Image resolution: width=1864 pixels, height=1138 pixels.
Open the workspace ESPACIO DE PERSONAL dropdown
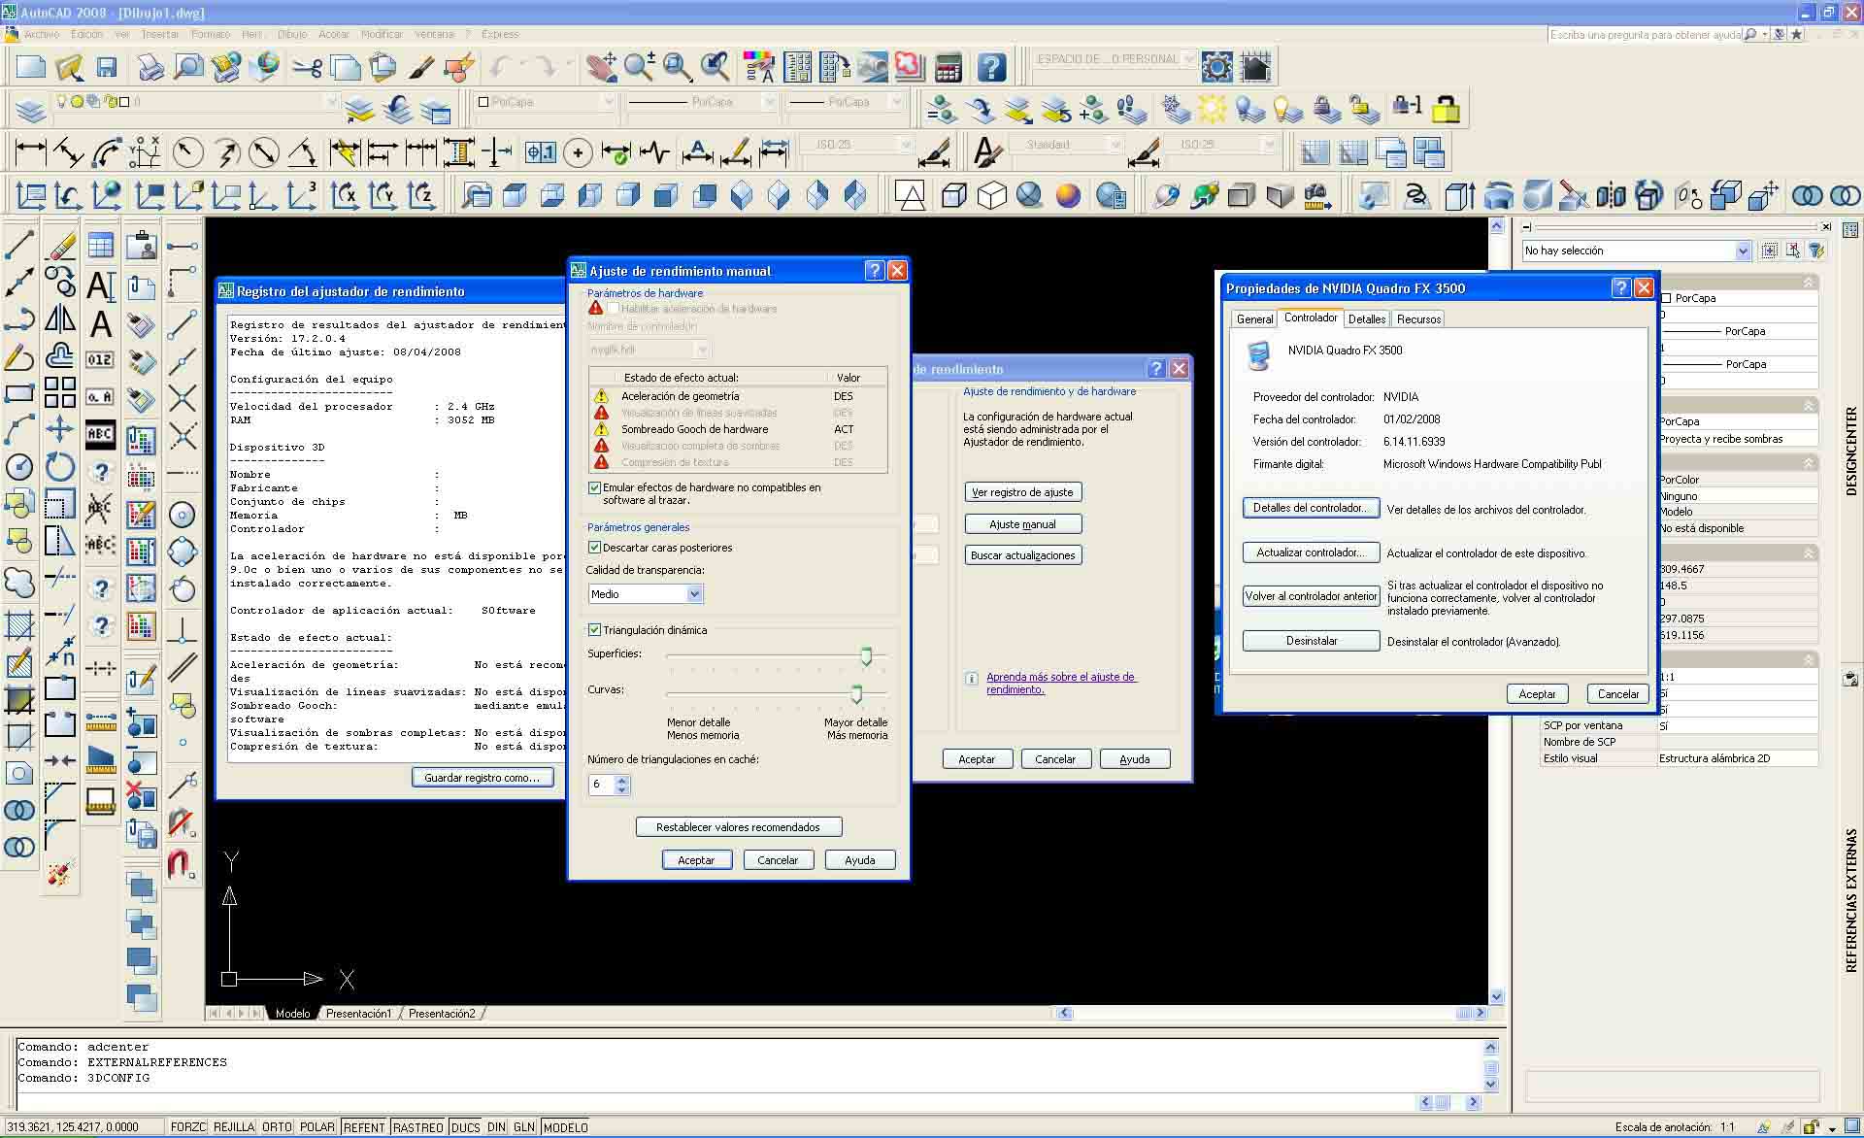[x=1189, y=59]
